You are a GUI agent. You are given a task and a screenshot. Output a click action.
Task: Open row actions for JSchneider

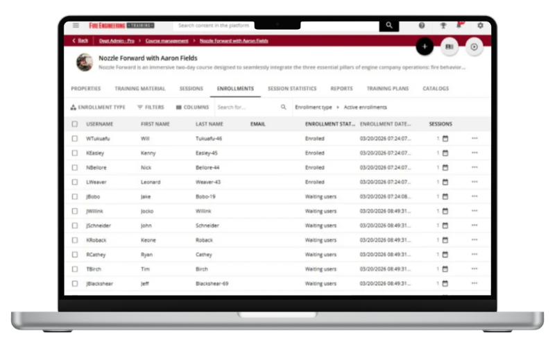click(x=475, y=226)
